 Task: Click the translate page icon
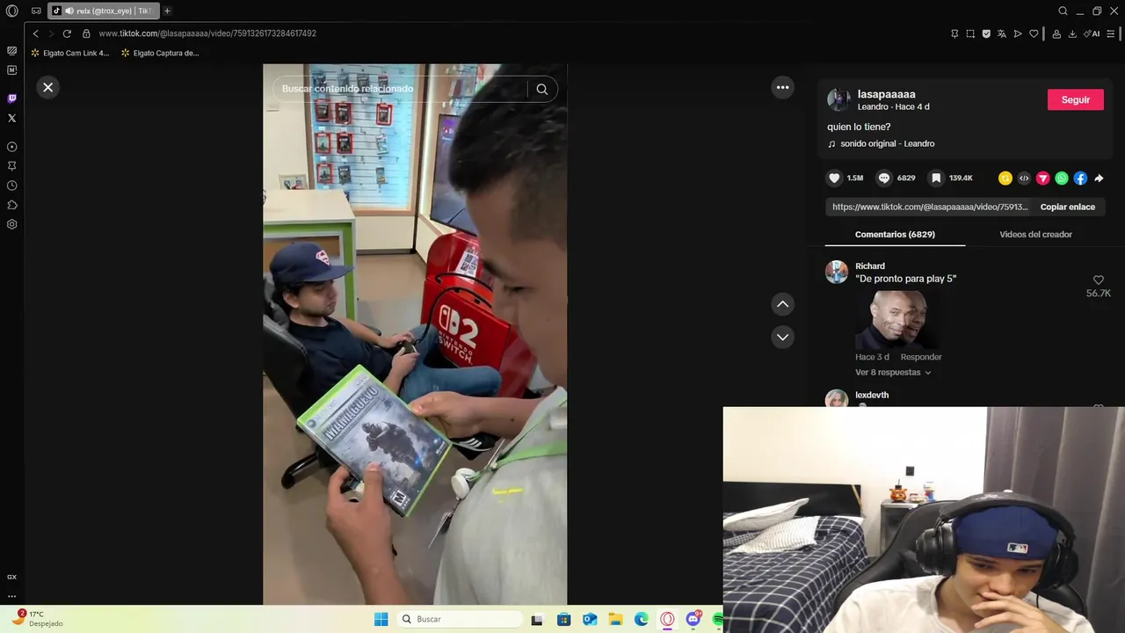click(1002, 33)
